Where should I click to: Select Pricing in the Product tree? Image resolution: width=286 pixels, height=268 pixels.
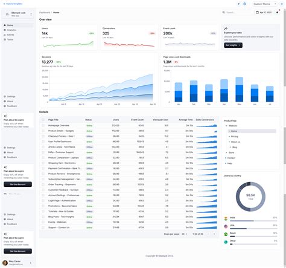tap(252, 137)
